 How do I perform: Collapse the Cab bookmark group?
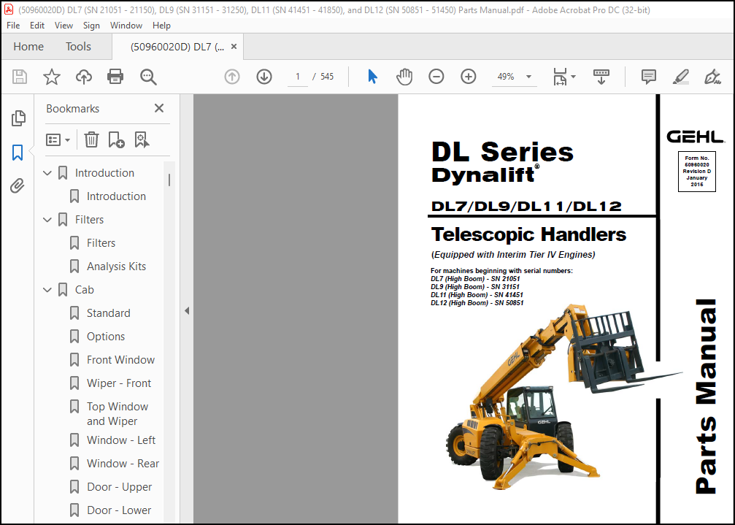pos(47,290)
